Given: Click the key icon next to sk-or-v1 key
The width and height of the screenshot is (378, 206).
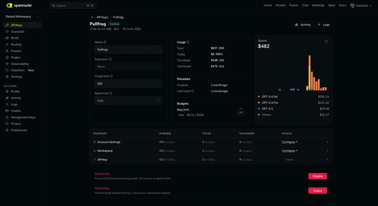Looking at the screenshot, I should (91, 29).
